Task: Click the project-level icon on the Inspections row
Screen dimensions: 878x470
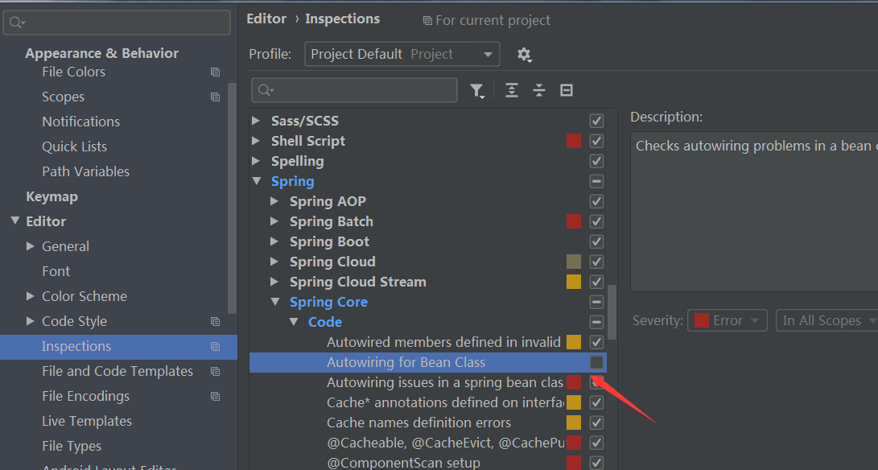Action: click(x=215, y=346)
